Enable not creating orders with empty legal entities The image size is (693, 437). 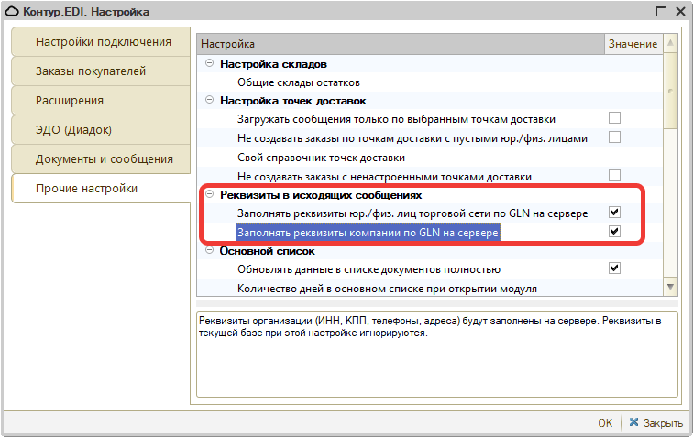(x=615, y=137)
